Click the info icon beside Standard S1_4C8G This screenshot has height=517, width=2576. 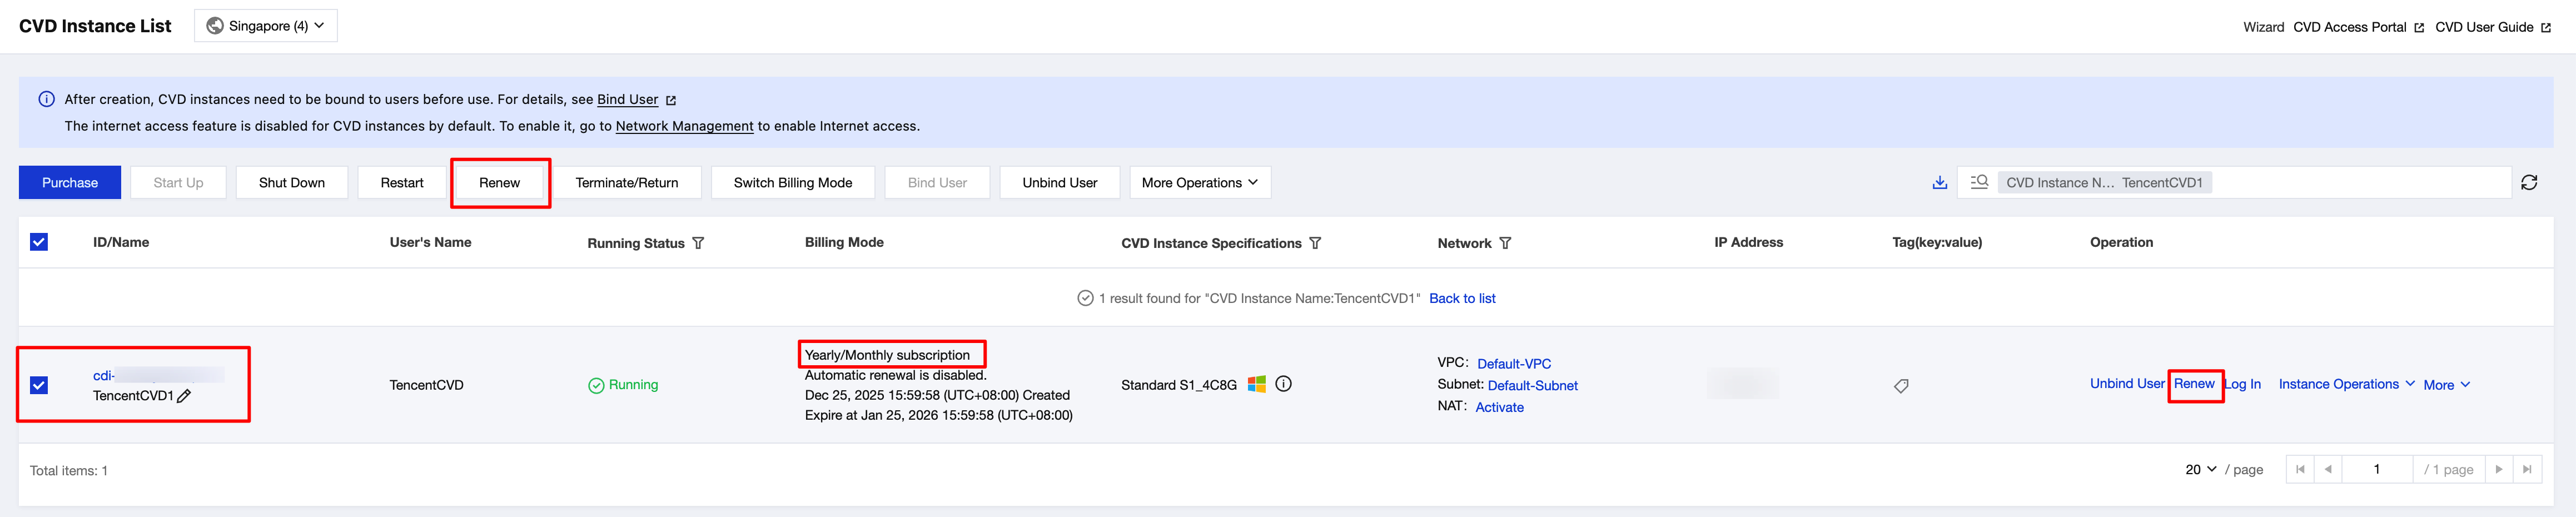pyautogui.click(x=1283, y=384)
